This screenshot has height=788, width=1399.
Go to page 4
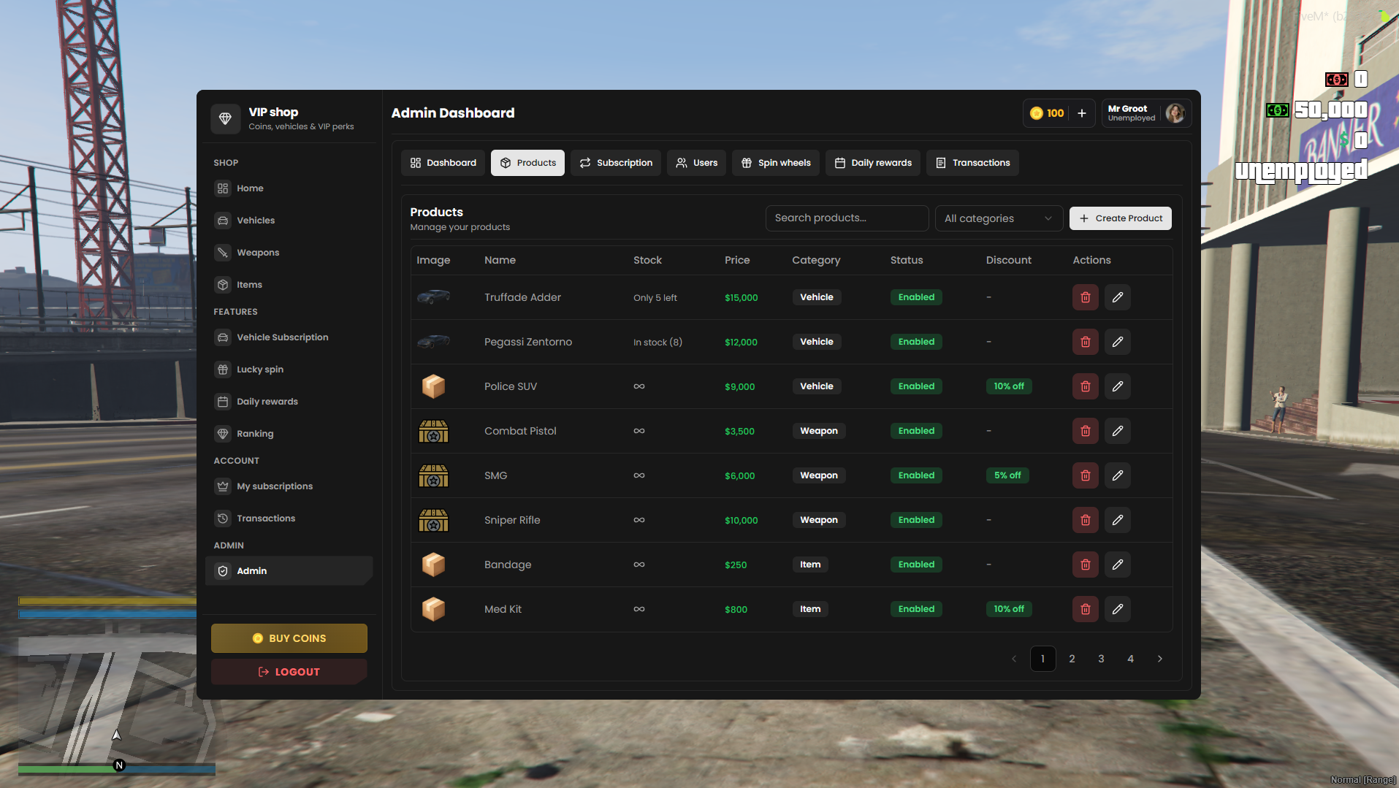1130,659
